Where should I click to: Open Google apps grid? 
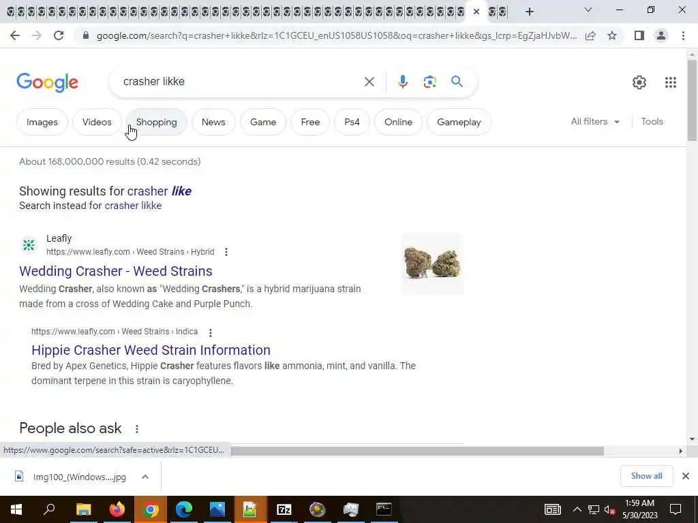point(671,82)
